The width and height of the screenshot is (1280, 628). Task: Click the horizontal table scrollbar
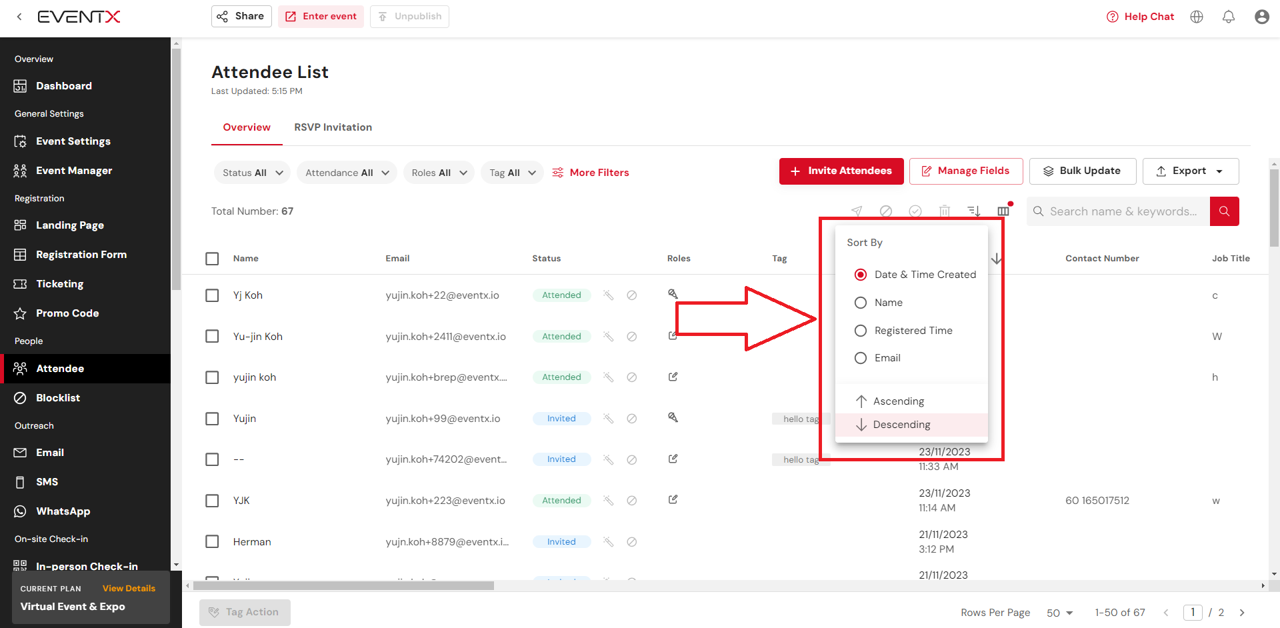pyautogui.click(x=343, y=586)
